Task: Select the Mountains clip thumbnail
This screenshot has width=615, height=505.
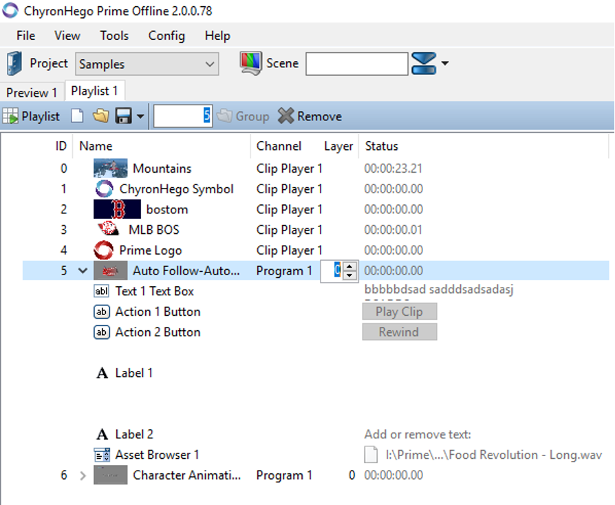Action: coord(110,169)
